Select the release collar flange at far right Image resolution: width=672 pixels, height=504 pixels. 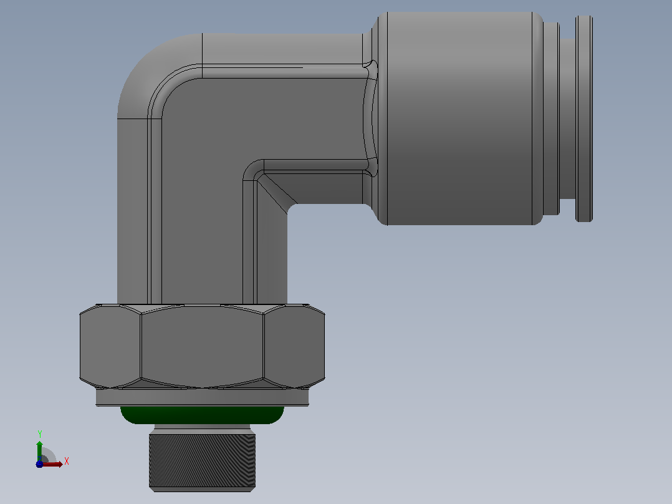tap(583, 119)
